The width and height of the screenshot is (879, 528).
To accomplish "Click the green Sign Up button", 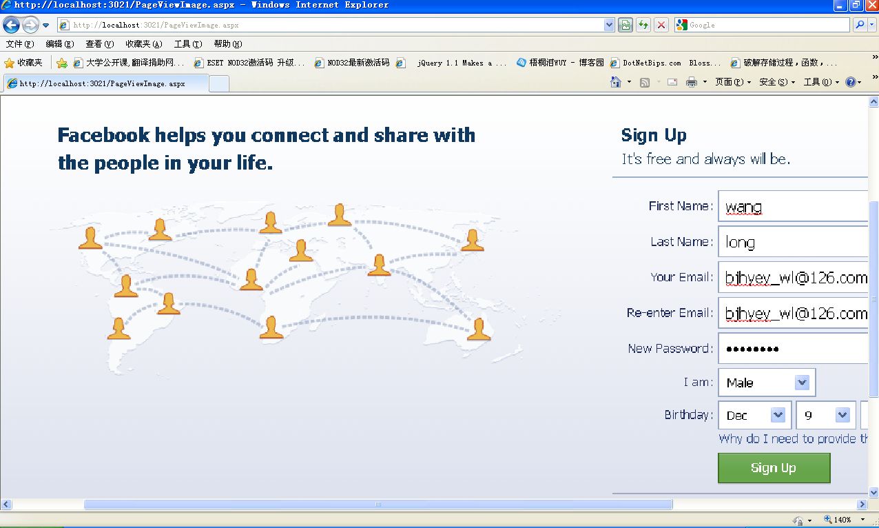I will click(x=774, y=468).
